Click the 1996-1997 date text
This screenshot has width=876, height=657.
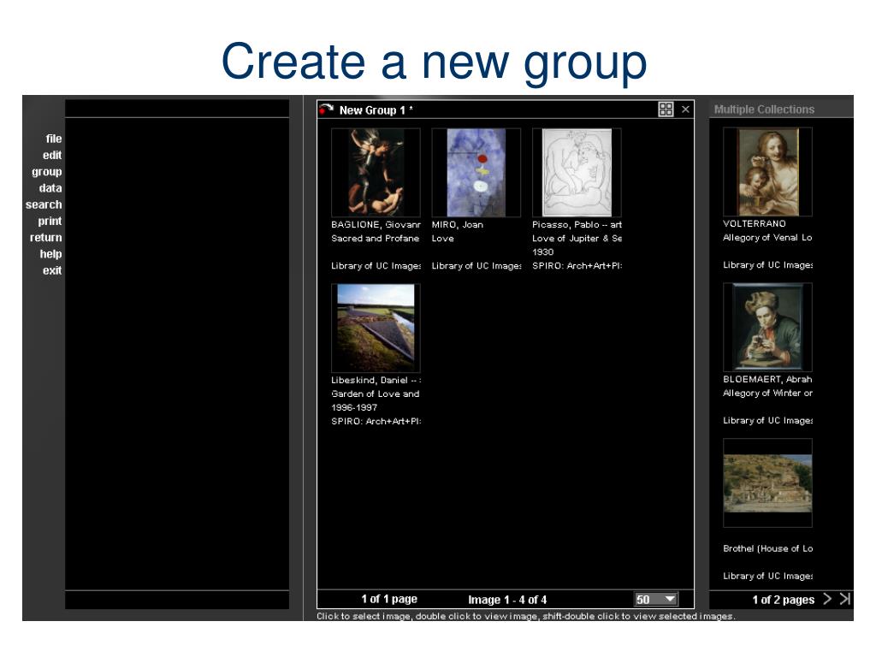(354, 408)
